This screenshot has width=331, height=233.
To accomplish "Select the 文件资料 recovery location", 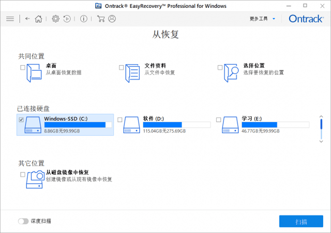I will click(122, 68).
